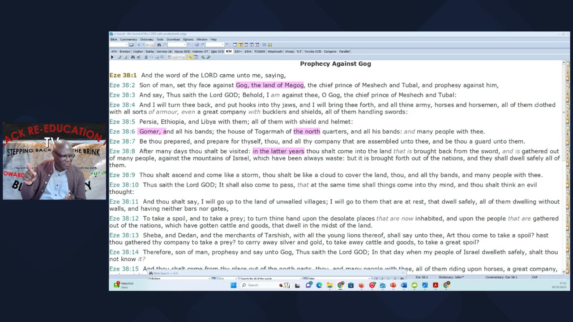This screenshot has height=322, width=573.
Task: Click the green forward-arrow icon in Bible toolbar
Action: 208,57
